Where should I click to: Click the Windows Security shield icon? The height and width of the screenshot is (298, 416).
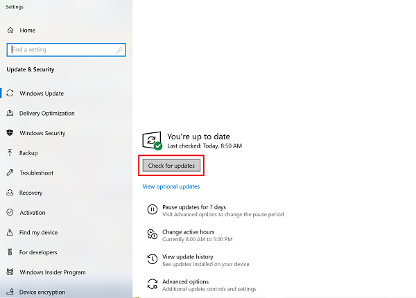(x=10, y=133)
